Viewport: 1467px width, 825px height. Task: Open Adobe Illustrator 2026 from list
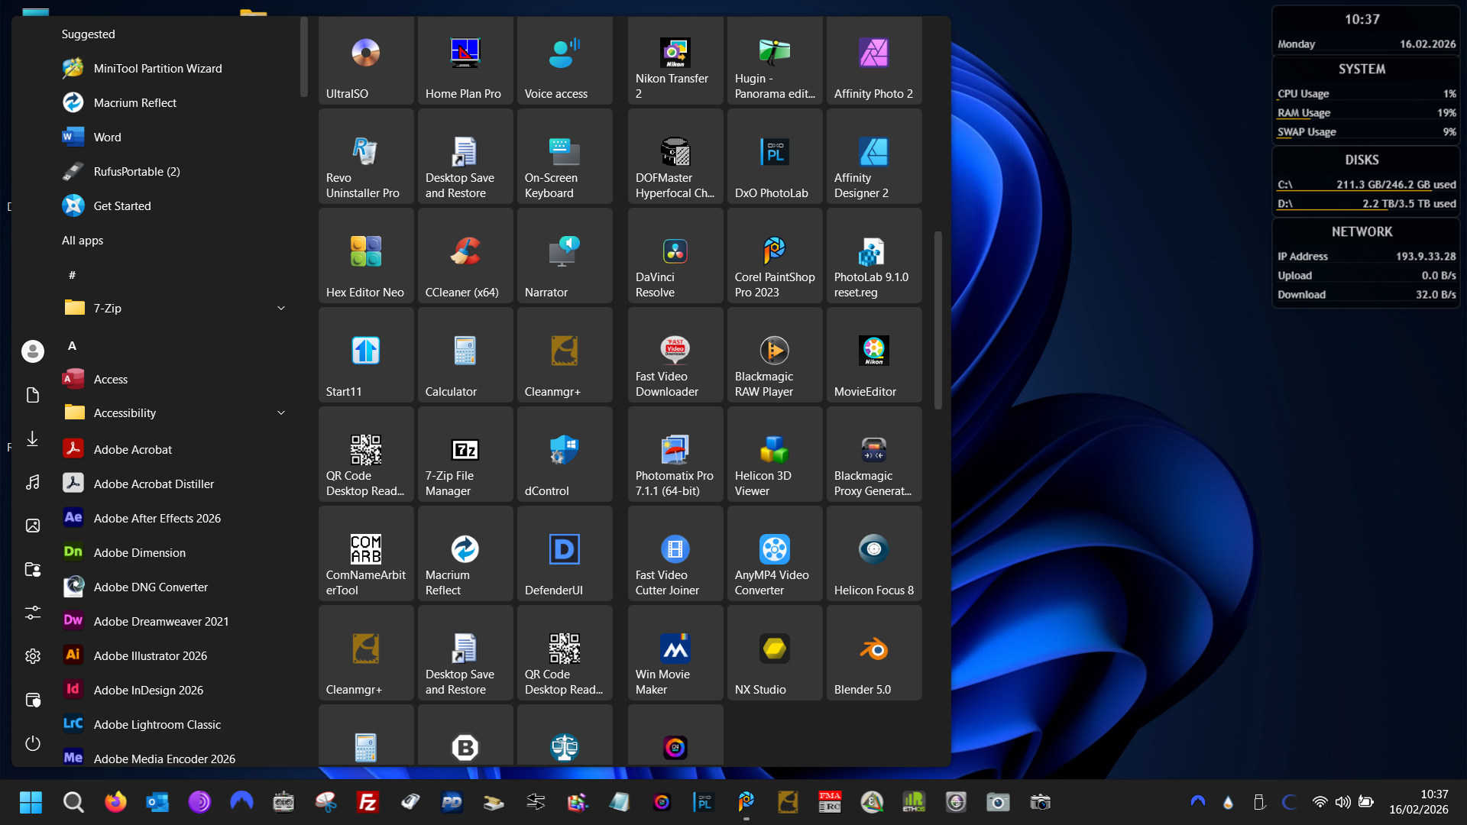150,655
